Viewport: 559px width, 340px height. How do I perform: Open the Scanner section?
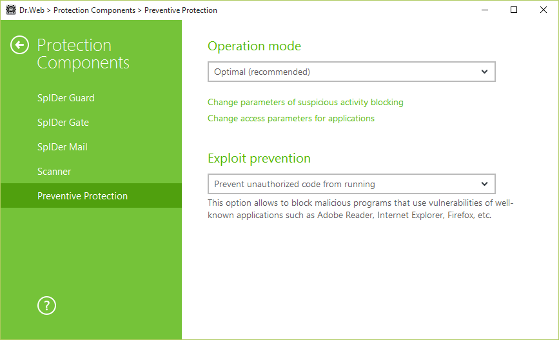(x=54, y=172)
